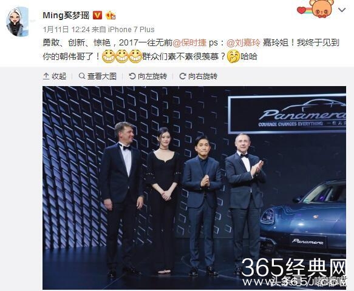Screen dimensions: 354x291
Task: Open the @保时捷 mention link
Action: pos(189,42)
